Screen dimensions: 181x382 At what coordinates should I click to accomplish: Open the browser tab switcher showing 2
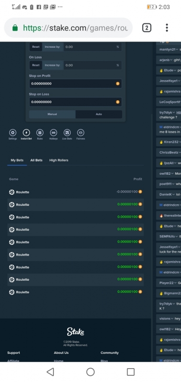click(x=147, y=28)
